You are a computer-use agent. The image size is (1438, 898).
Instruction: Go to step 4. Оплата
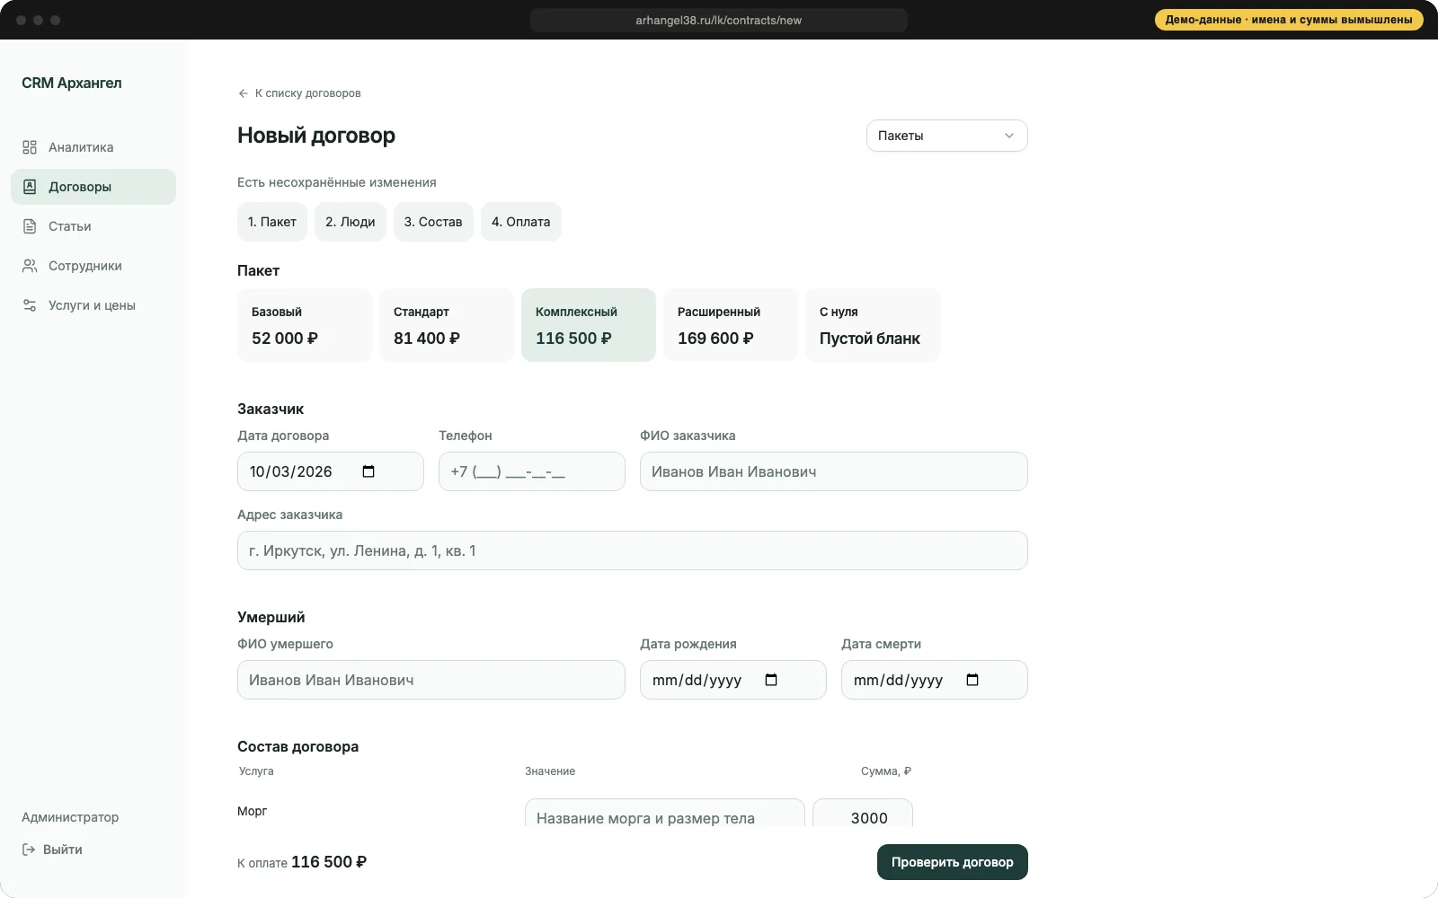521,222
